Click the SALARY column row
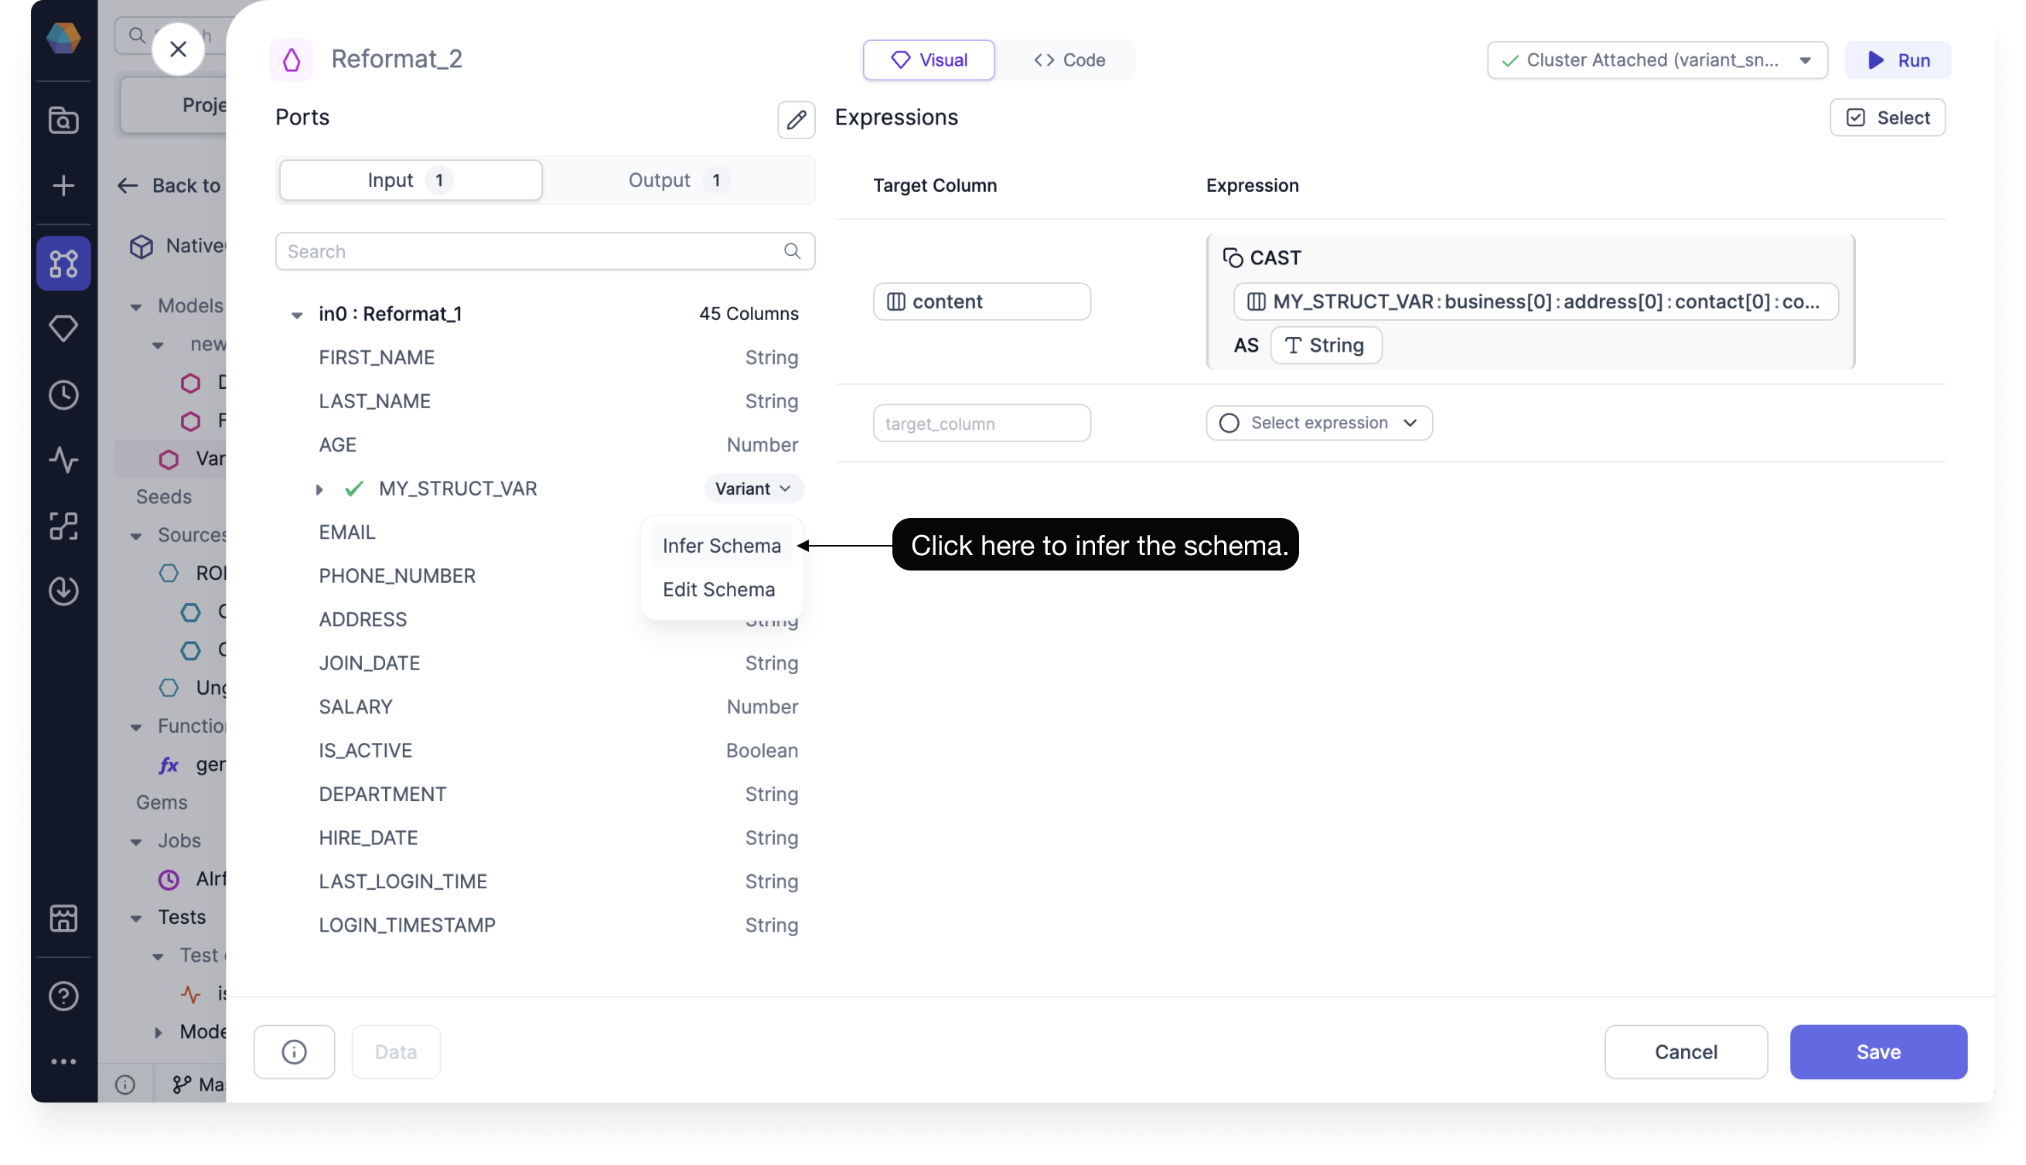This screenshot has width=2026, height=1165. pos(558,707)
